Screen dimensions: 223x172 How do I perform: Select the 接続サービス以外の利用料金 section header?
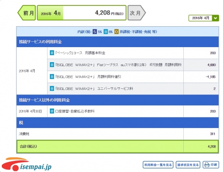(117, 100)
